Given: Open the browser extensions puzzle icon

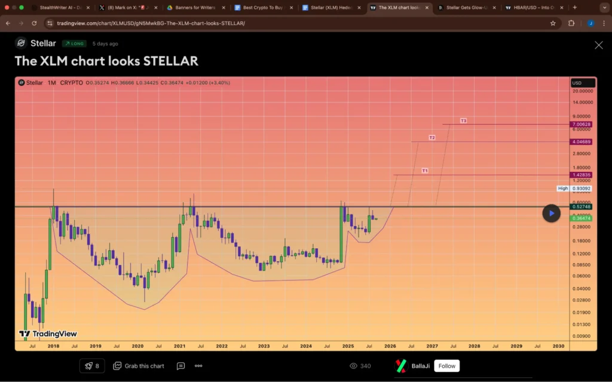Looking at the screenshot, I should tap(571, 23).
